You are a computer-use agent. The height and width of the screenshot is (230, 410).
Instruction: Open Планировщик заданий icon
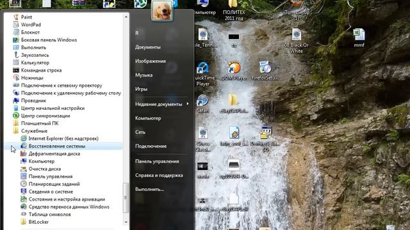pos(24,183)
